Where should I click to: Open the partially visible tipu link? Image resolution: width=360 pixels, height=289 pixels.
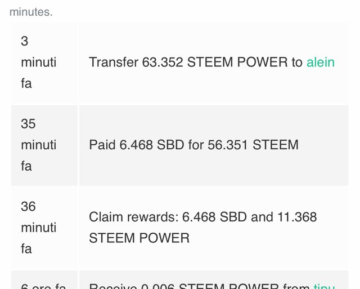324,286
